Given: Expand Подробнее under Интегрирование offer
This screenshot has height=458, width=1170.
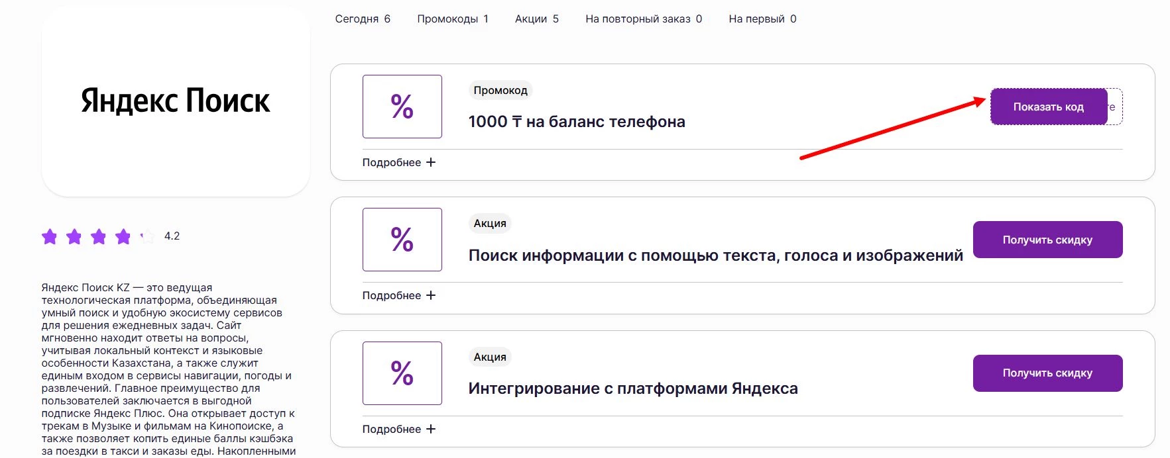Looking at the screenshot, I should pyautogui.click(x=399, y=430).
